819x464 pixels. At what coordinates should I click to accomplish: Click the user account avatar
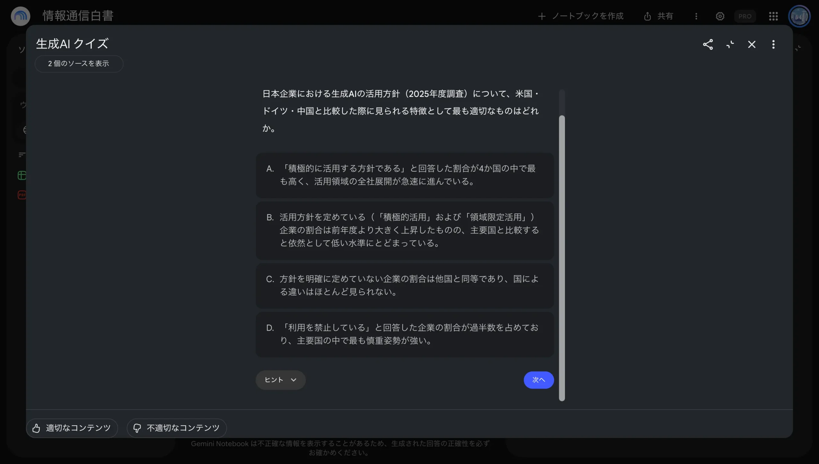(x=799, y=16)
